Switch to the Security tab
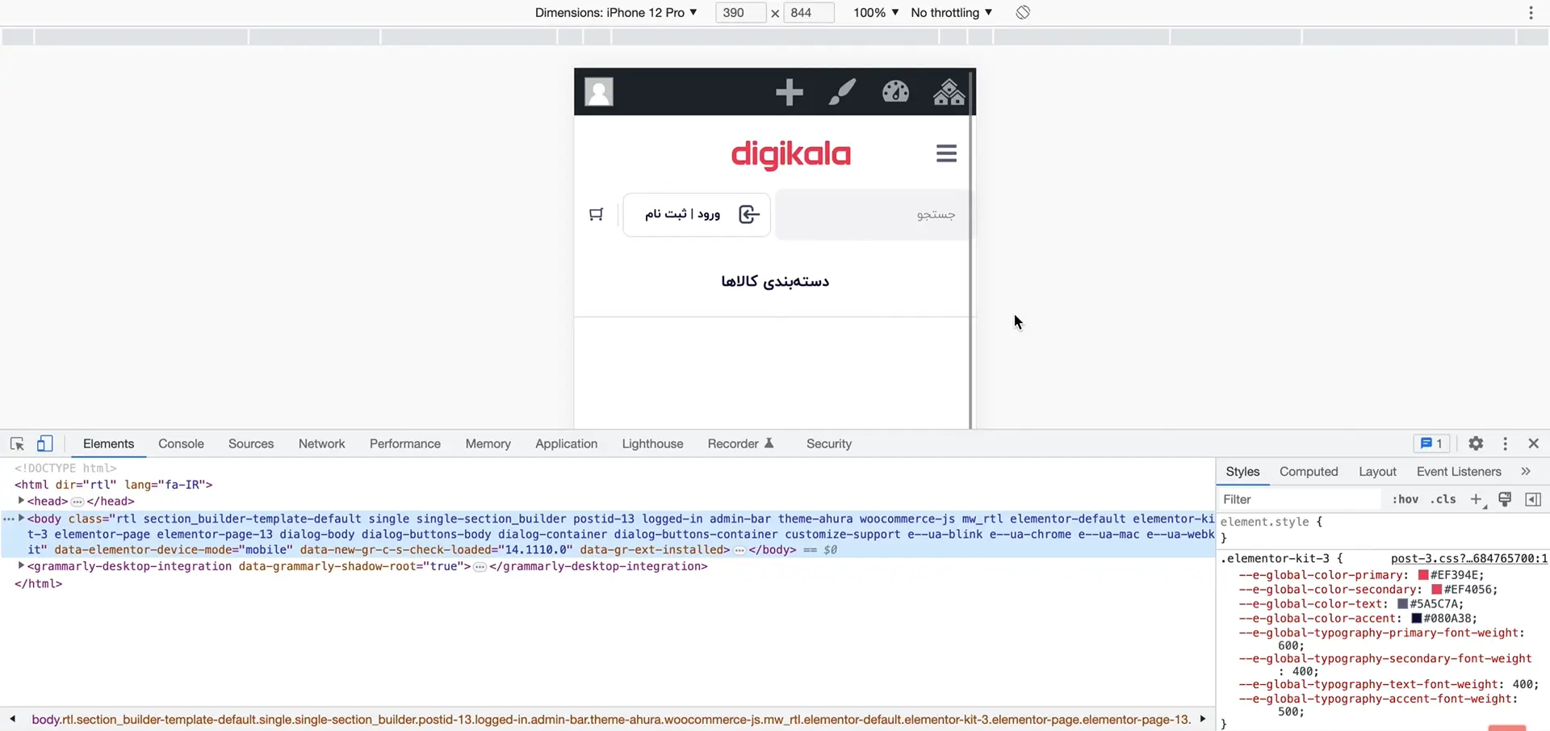The width and height of the screenshot is (1550, 731). [x=829, y=443]
